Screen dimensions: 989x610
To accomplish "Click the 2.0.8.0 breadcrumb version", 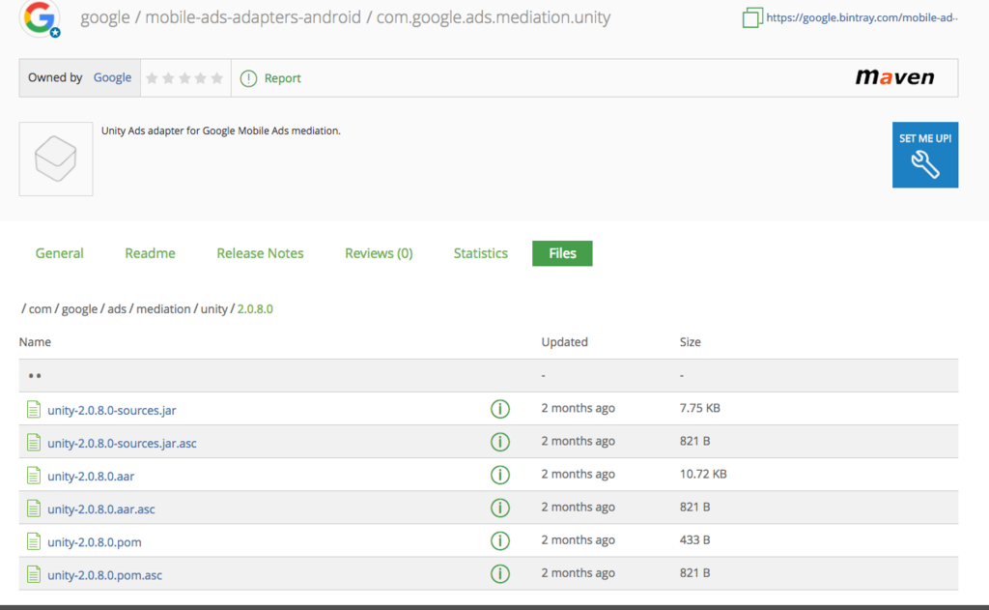I will tap(255, 308).
